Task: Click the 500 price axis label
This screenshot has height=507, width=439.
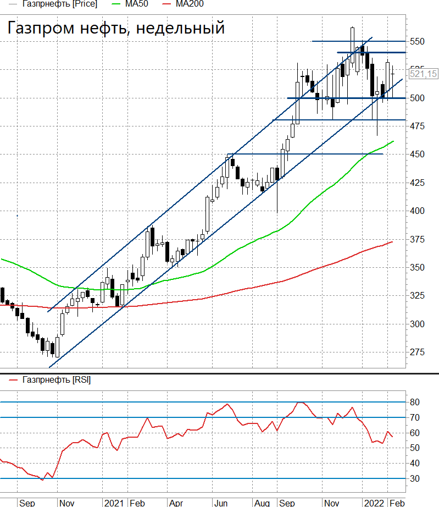Action: tap(417, 98)
